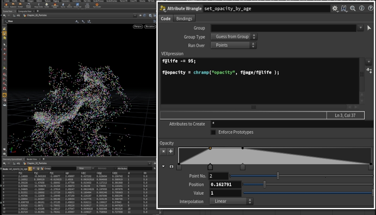The image size is (376, 215).
Task: Switch to the Bindings tab
Action: [184, 18]
